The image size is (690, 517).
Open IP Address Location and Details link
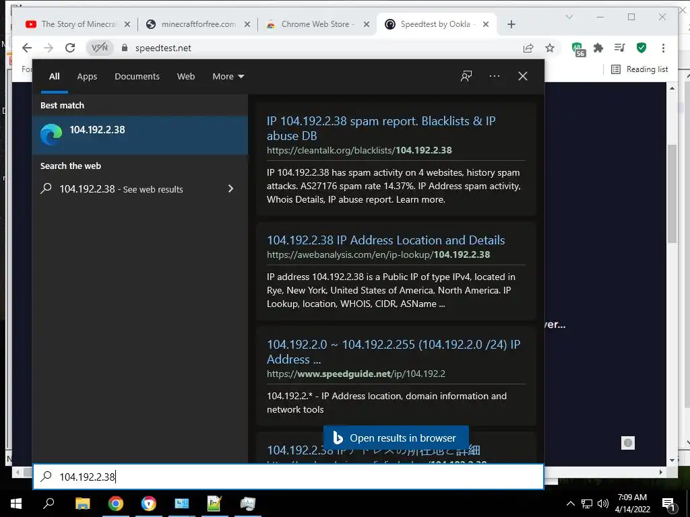(x=386, y=240)
